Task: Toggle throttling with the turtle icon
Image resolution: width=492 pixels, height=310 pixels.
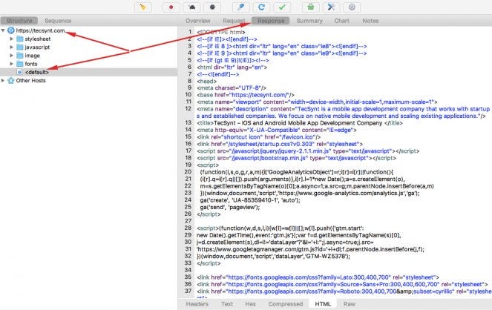Action: (x=193, y=7)
